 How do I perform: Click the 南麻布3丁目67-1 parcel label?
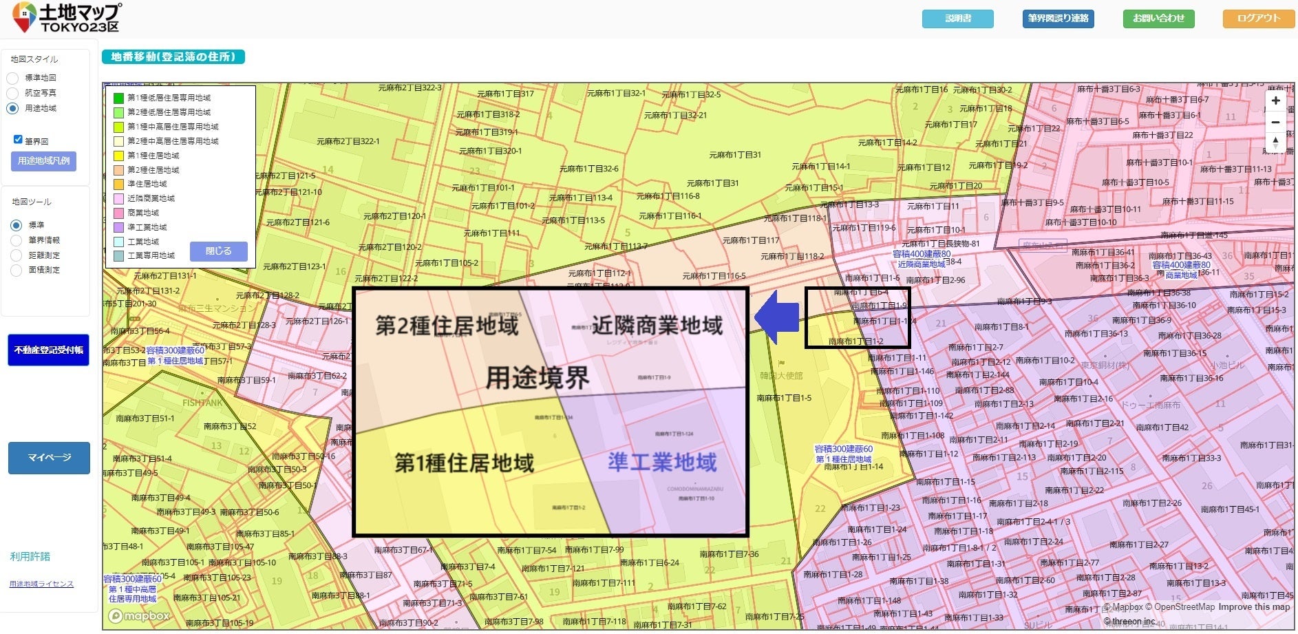[404, 550]
